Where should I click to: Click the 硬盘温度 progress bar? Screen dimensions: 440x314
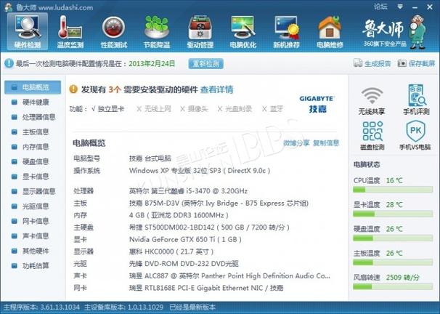tap(393, 238)
